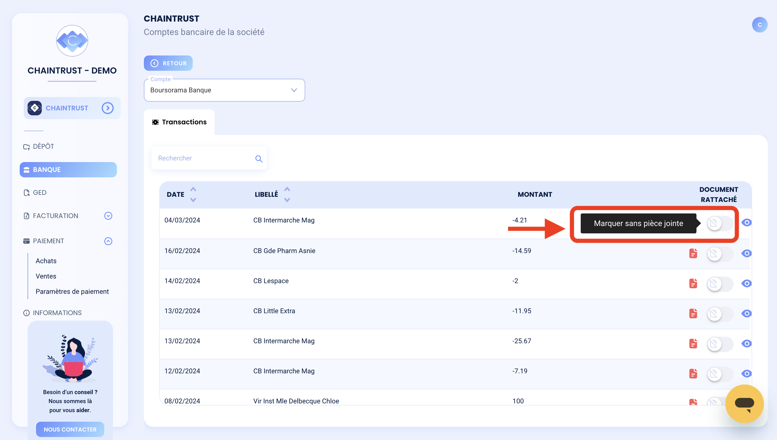Screen dimensions: 777x440
Task: Go to Dépôt in sidebar
Action: [x=39, y=146]
